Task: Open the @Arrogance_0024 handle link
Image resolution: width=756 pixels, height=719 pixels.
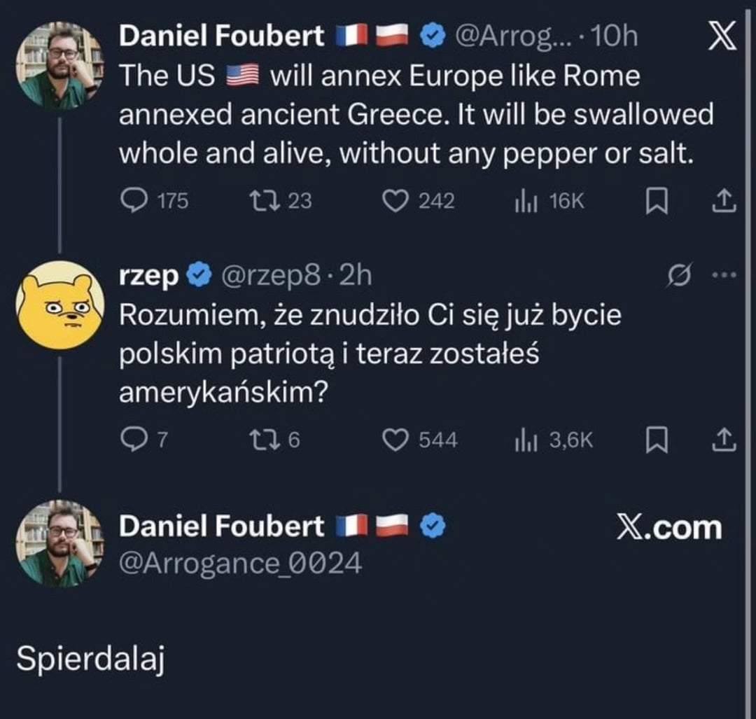Action: click(240, 562)
